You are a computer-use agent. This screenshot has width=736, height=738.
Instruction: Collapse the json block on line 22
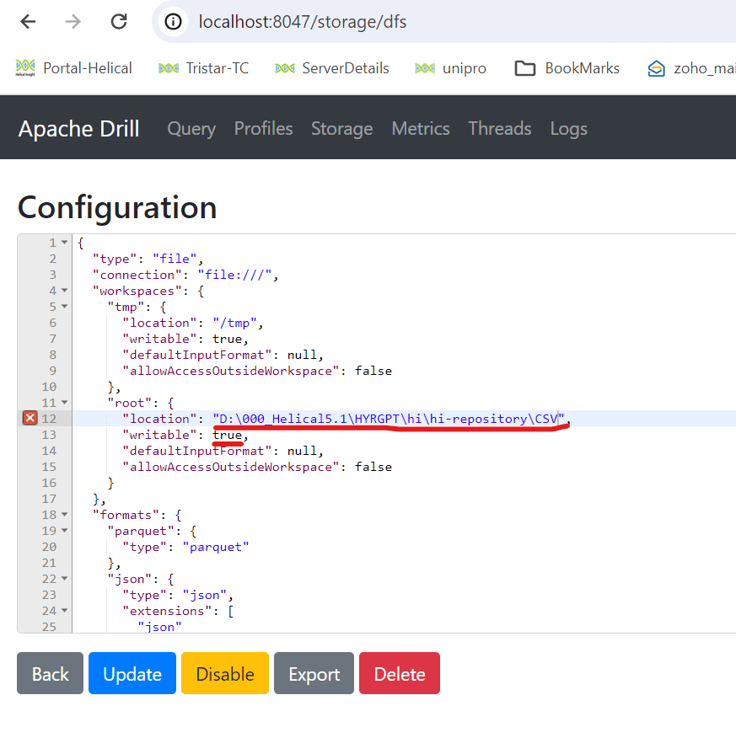[65, 579]
